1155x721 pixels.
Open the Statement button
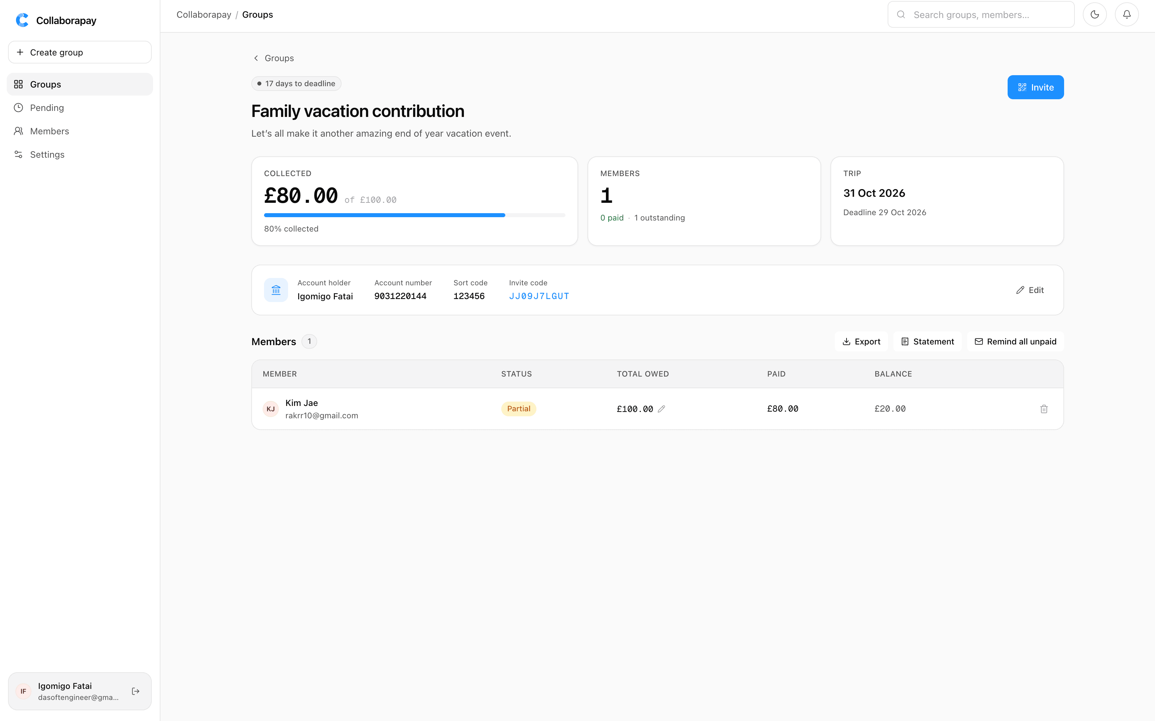tap(927, 341)
